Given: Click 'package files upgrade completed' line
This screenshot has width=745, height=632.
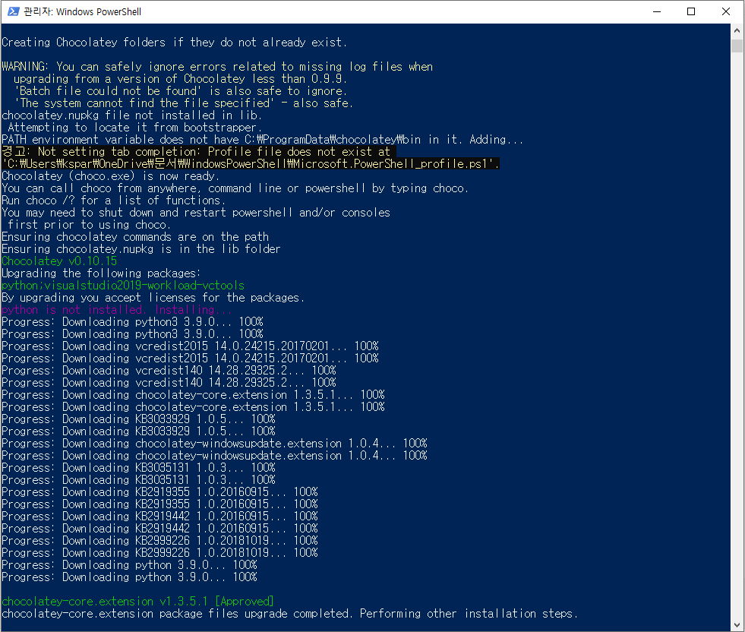Looking at the screenshot, I should point(290,614).
